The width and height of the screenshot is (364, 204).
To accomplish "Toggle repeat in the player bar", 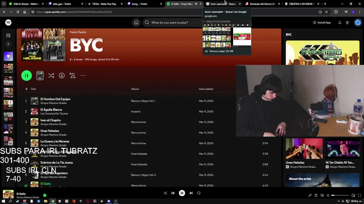I will [x=199, y=193].
